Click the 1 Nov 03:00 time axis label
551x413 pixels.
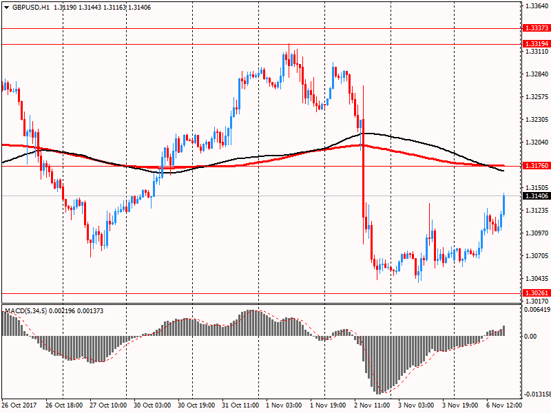(284, 405)
